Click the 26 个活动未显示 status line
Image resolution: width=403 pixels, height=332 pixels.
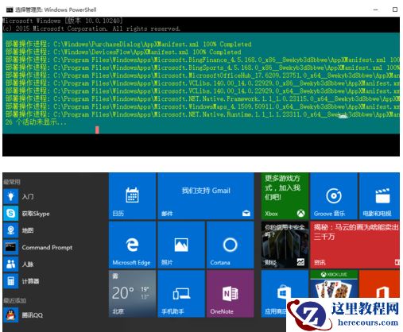click(x=36, y=122)
